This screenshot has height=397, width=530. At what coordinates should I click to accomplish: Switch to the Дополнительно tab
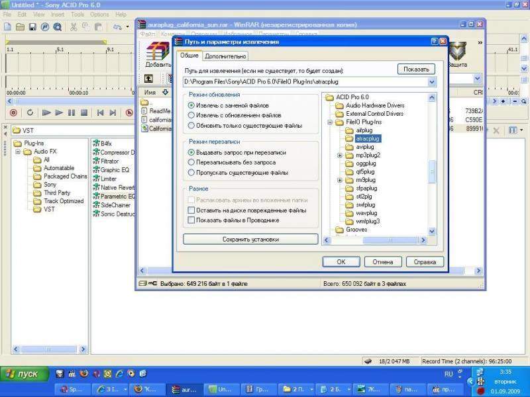[x=225, y=57]
